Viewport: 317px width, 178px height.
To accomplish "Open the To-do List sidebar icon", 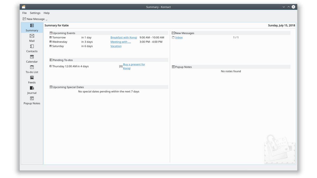I will click(x=32, y=67).
